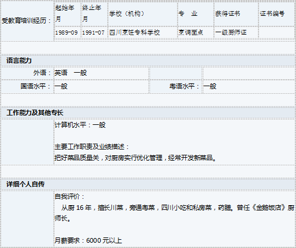Click the 月薪要求：6000 元以上 line

(x=88, y=240)
